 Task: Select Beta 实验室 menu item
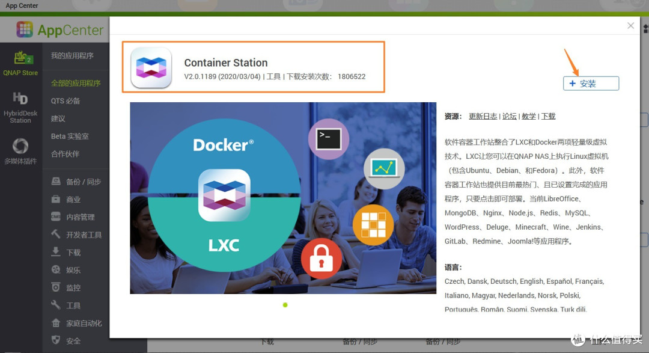point(70,137)
